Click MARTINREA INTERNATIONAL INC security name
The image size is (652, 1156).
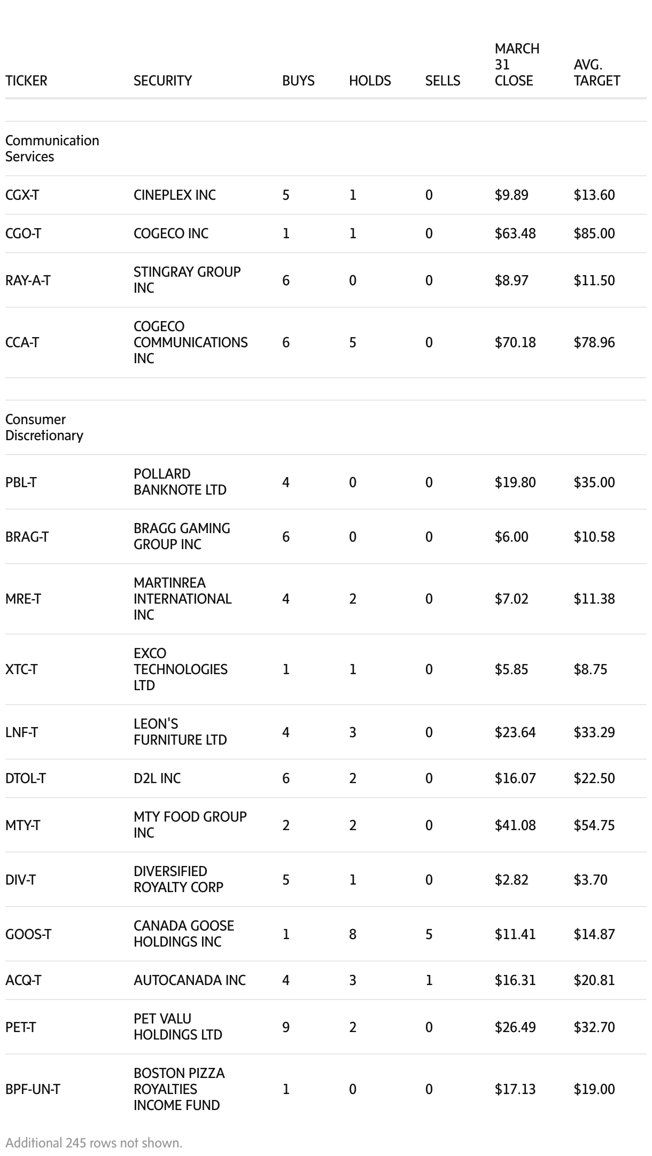coord(182,599)
